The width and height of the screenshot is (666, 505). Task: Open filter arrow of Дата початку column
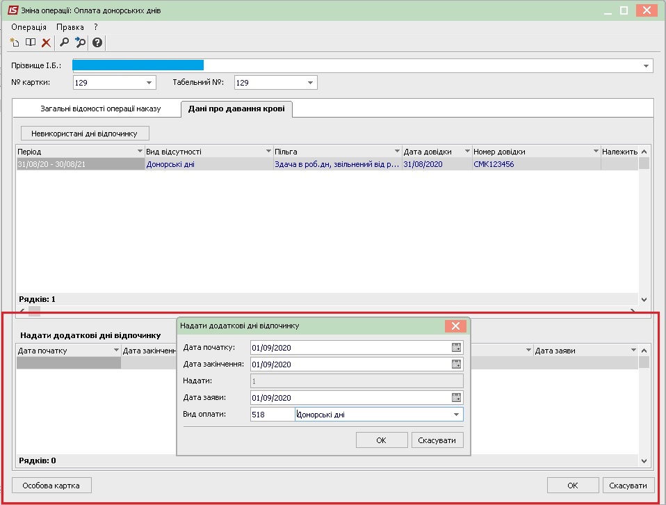[x=116, y=351]
